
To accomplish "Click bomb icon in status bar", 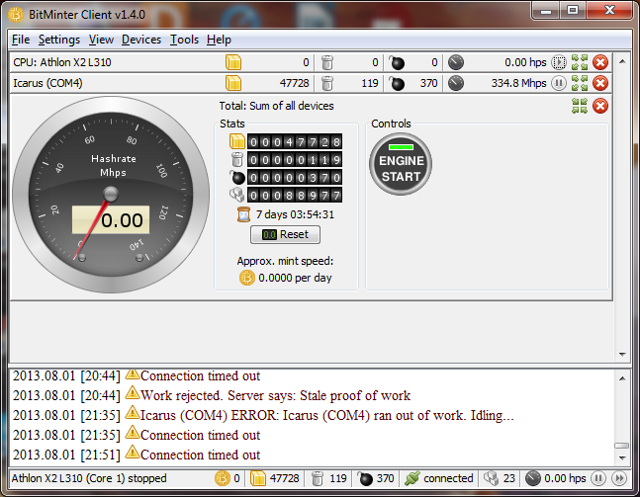I will (365, 478).
